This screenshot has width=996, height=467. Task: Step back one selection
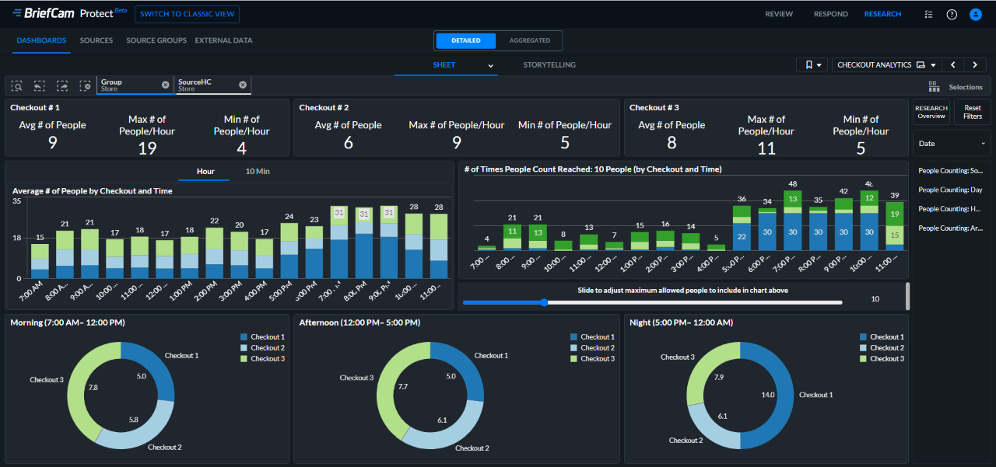tap(39, 85)
